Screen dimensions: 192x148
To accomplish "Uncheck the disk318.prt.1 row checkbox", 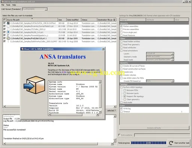I will click(4, 38).
